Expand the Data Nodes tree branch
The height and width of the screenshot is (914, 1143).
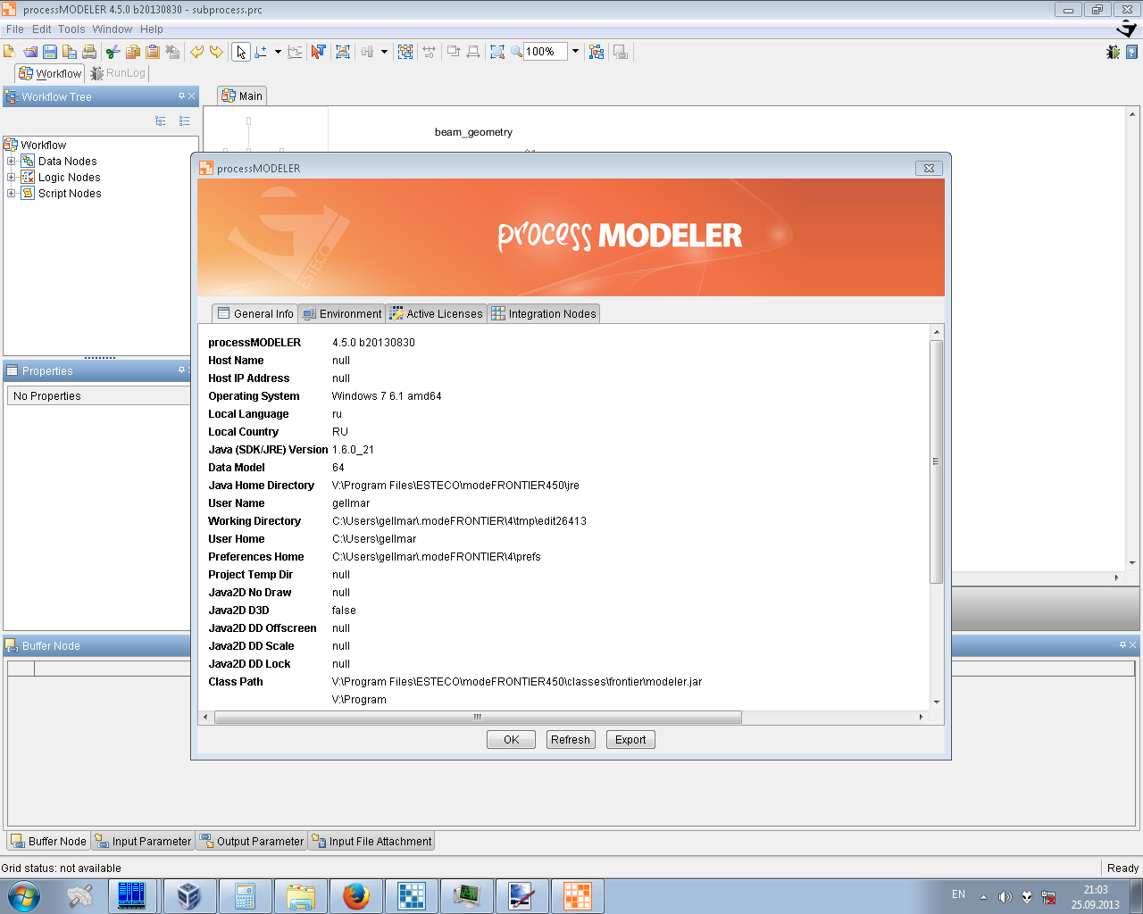[x=11, y=162]
